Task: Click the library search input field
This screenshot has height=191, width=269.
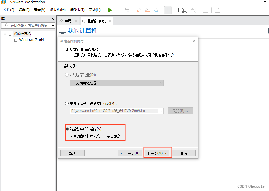Action: [28, 26]
